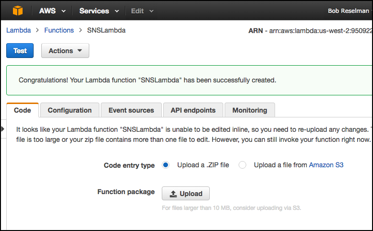Open the API endpoints tab

(x=193, y=110)
